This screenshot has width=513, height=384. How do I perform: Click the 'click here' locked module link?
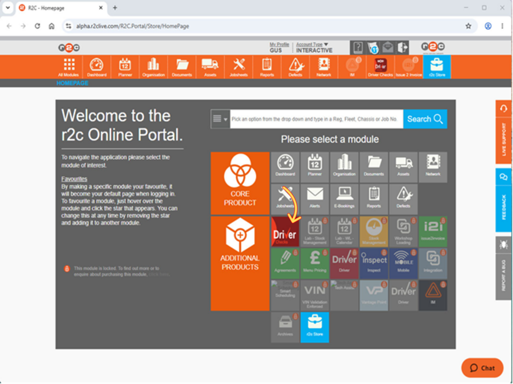159,274
